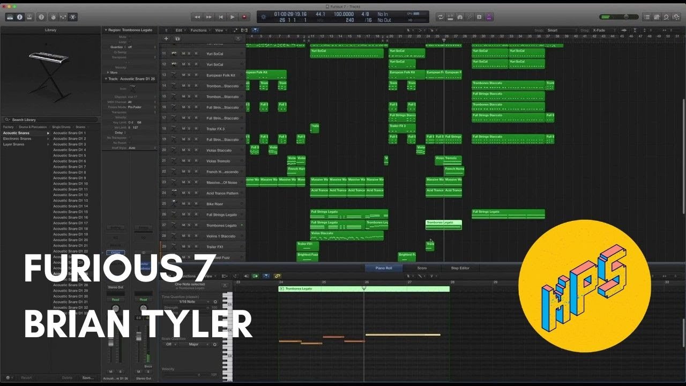Viewport: 686px width, 386px height.
Task: Toggle the Replace mode button
Action: point(450,17)
